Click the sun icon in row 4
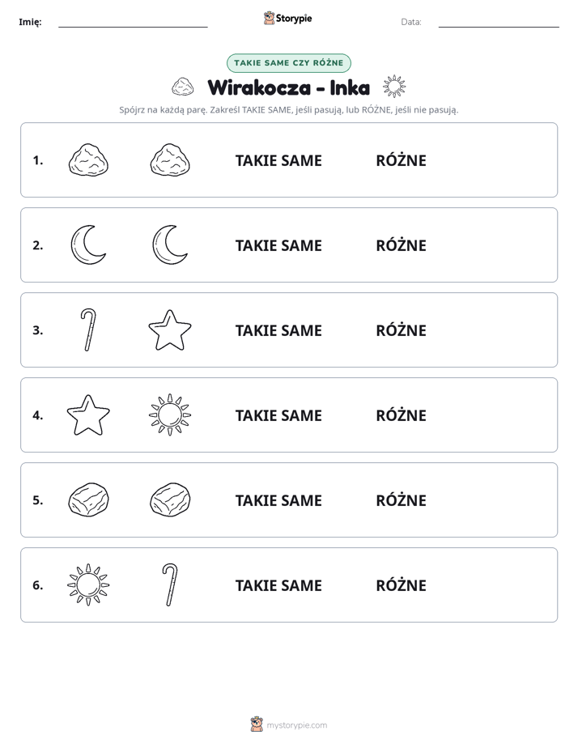The height and width of the screenshot is (748, 578). pyautogui.click(x=170, y=415)
